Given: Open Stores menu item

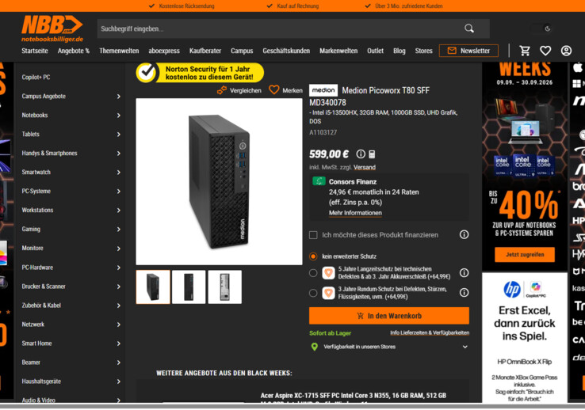Looking at the screenshot, I should point(424,51).
